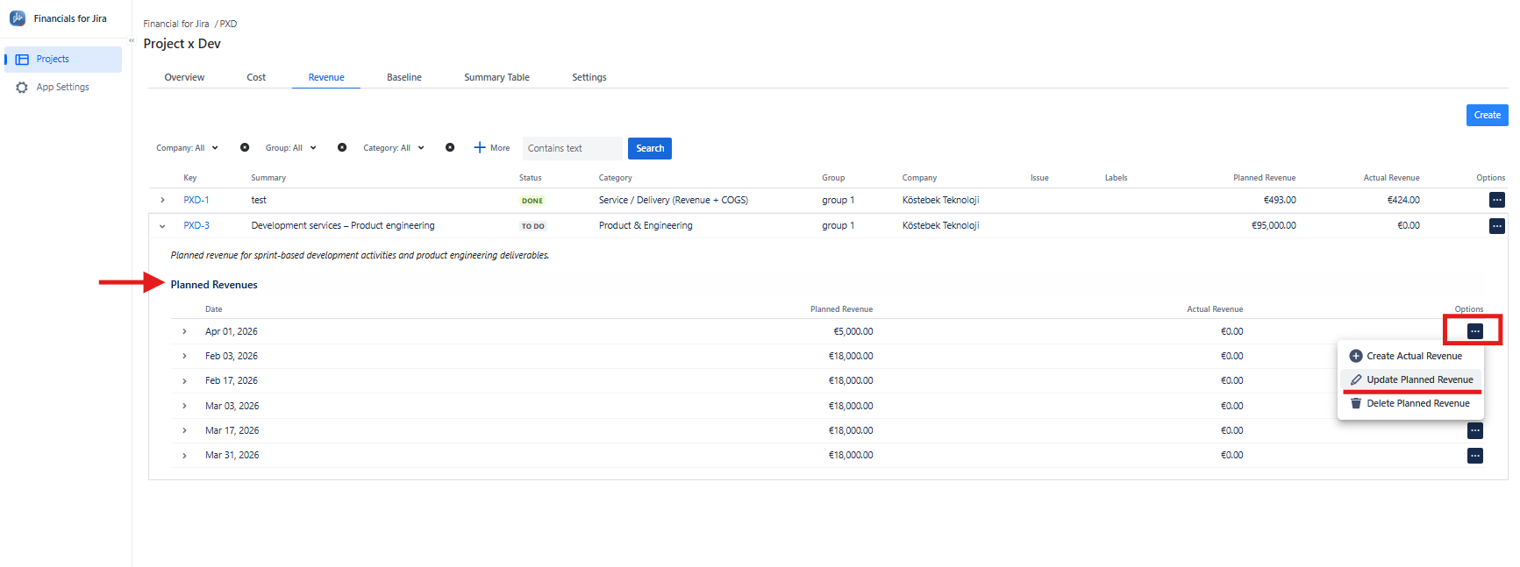The image size is (1520, 567).
Task: Add more filters with the plus More button
Action: click(x=492, y=148)
